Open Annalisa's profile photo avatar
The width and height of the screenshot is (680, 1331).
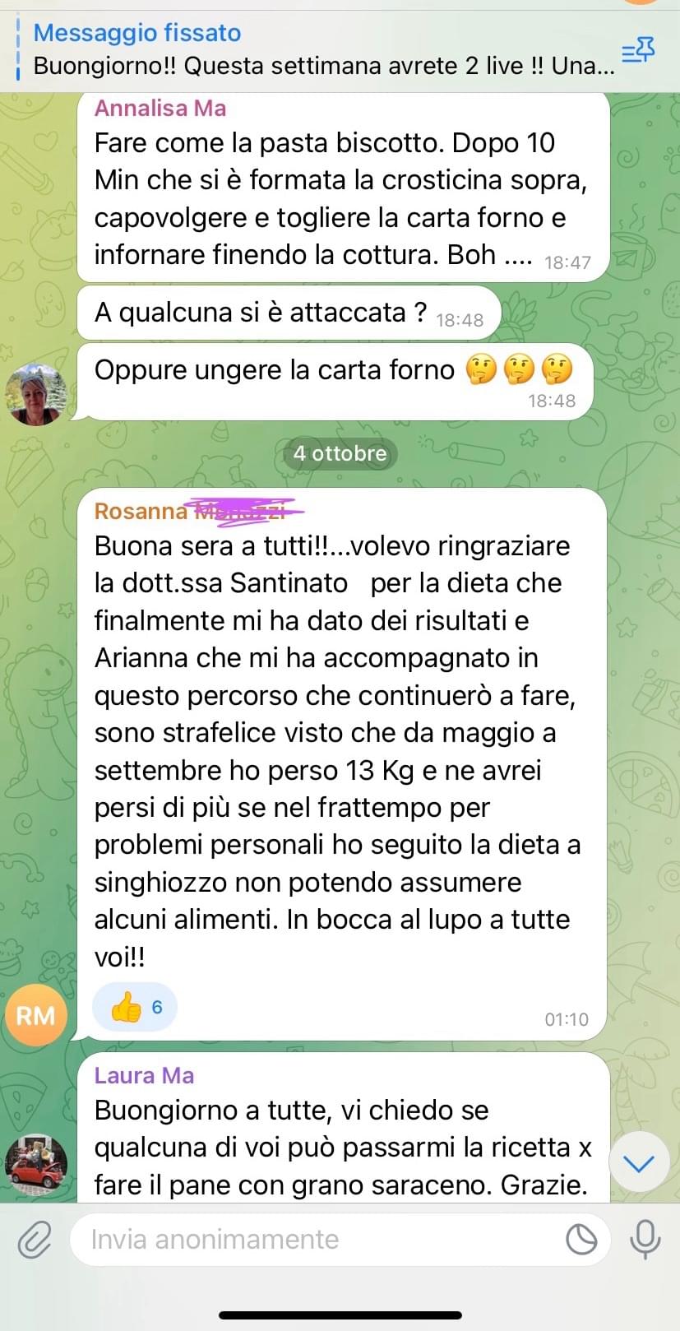click(36, 393)
